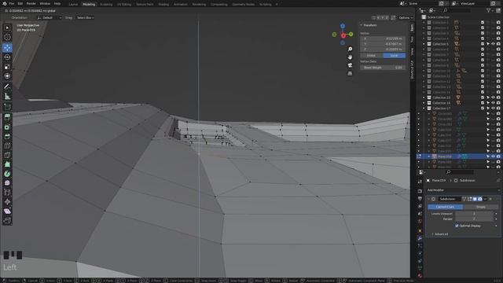Switch vertex transform to Global

coord(371,56)
